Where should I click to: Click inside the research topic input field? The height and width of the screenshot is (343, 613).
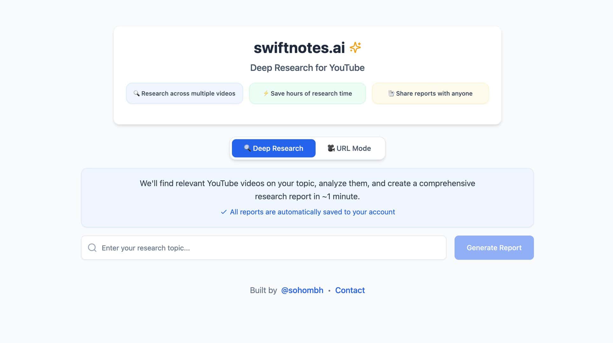tap(223, 248)
